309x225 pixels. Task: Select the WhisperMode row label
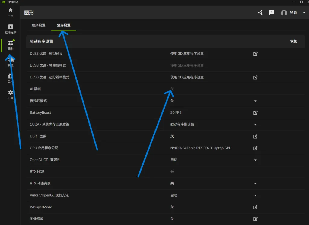coord(41,207)
